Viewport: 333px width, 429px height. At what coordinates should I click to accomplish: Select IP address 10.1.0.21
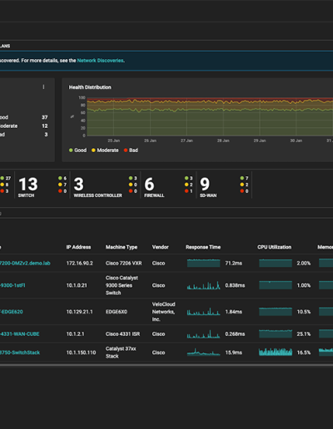point(77,285)
